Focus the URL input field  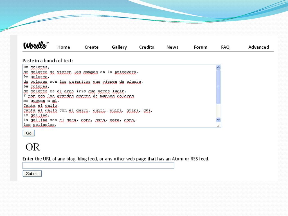[x=98, y=165]
